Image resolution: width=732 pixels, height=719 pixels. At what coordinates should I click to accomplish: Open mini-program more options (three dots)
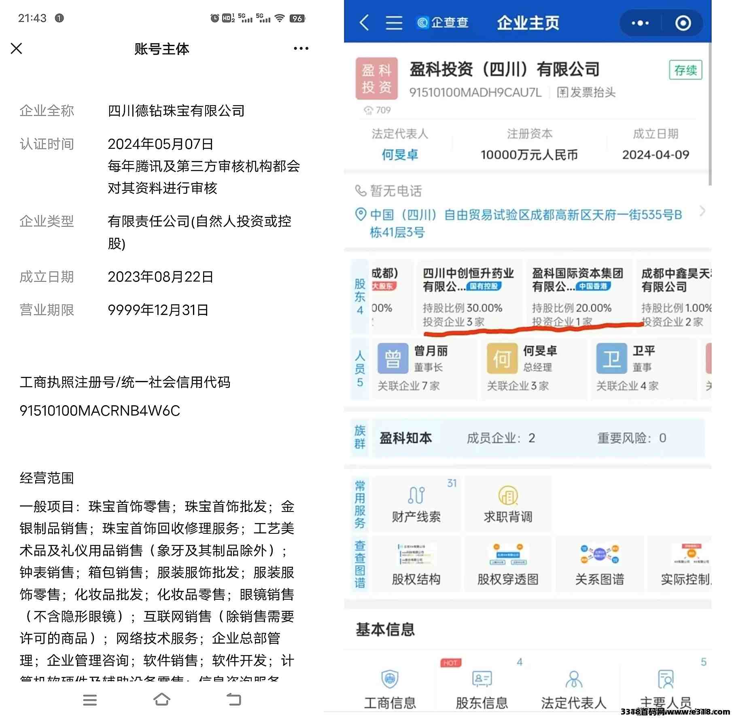(x=640, y=23)
